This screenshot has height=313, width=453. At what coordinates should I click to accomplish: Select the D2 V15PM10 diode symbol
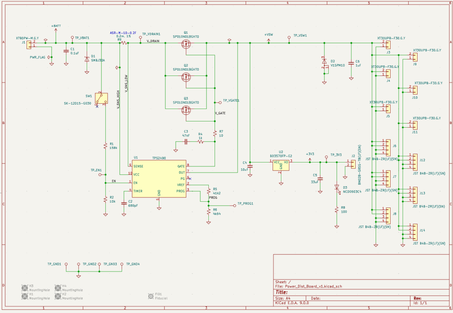[x=324, y=62]
